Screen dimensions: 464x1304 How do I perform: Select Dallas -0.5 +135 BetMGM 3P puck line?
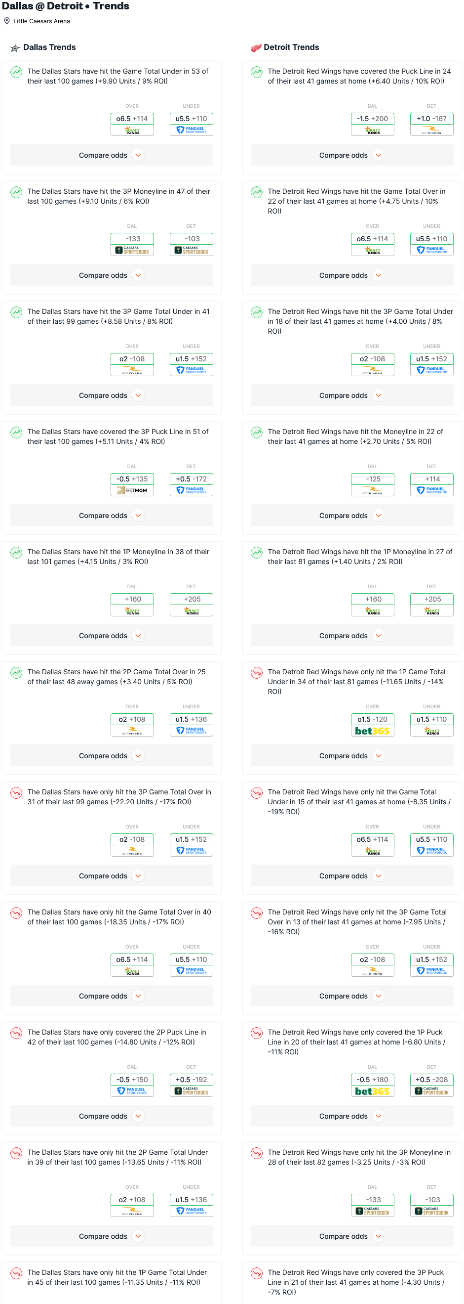click(132, 485)
